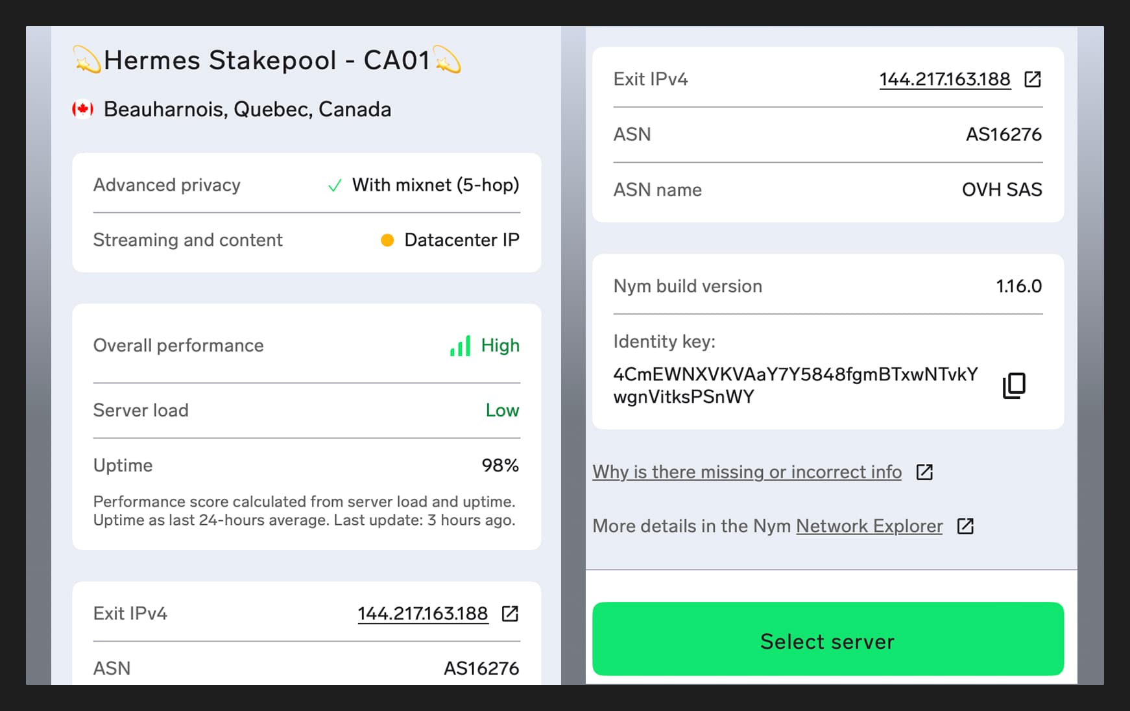Click the Nym build version 1.16.0
The image size is (1130, 711).
[1018, 286]
